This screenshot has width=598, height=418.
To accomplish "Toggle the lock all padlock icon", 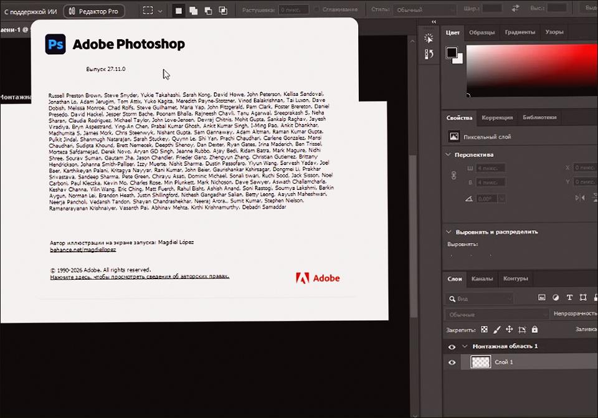I will pos(534,329).
